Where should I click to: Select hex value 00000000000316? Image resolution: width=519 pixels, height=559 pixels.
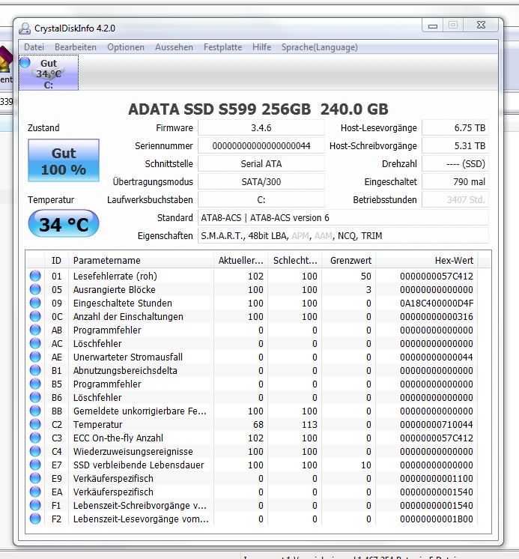click(437, 316)
